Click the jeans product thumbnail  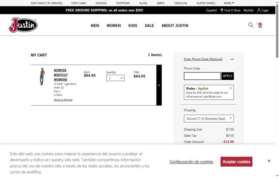(x=42, y=76)
